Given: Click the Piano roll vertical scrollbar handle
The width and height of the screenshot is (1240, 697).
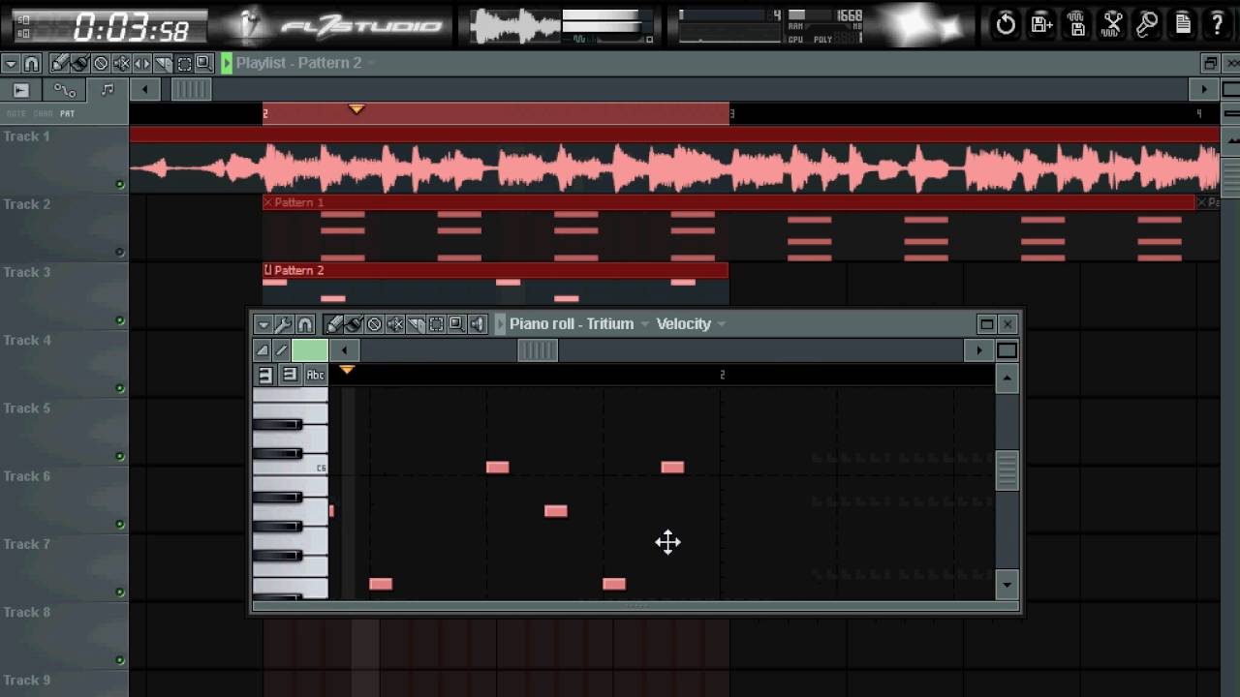Looking at the screenshot, I should click(1007, 470).
